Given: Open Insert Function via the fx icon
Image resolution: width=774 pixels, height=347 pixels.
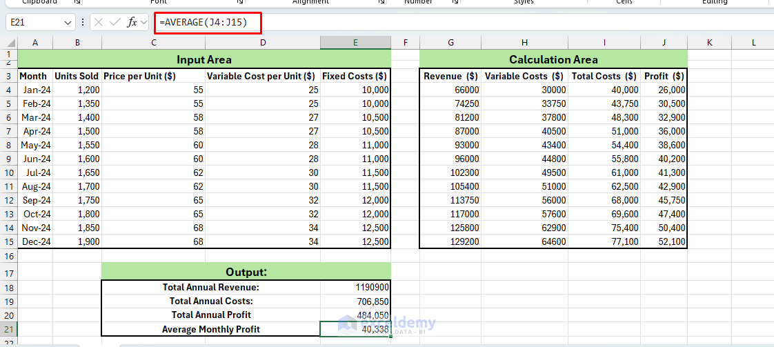Looking at the screenshot, I should tap(132, 22).
